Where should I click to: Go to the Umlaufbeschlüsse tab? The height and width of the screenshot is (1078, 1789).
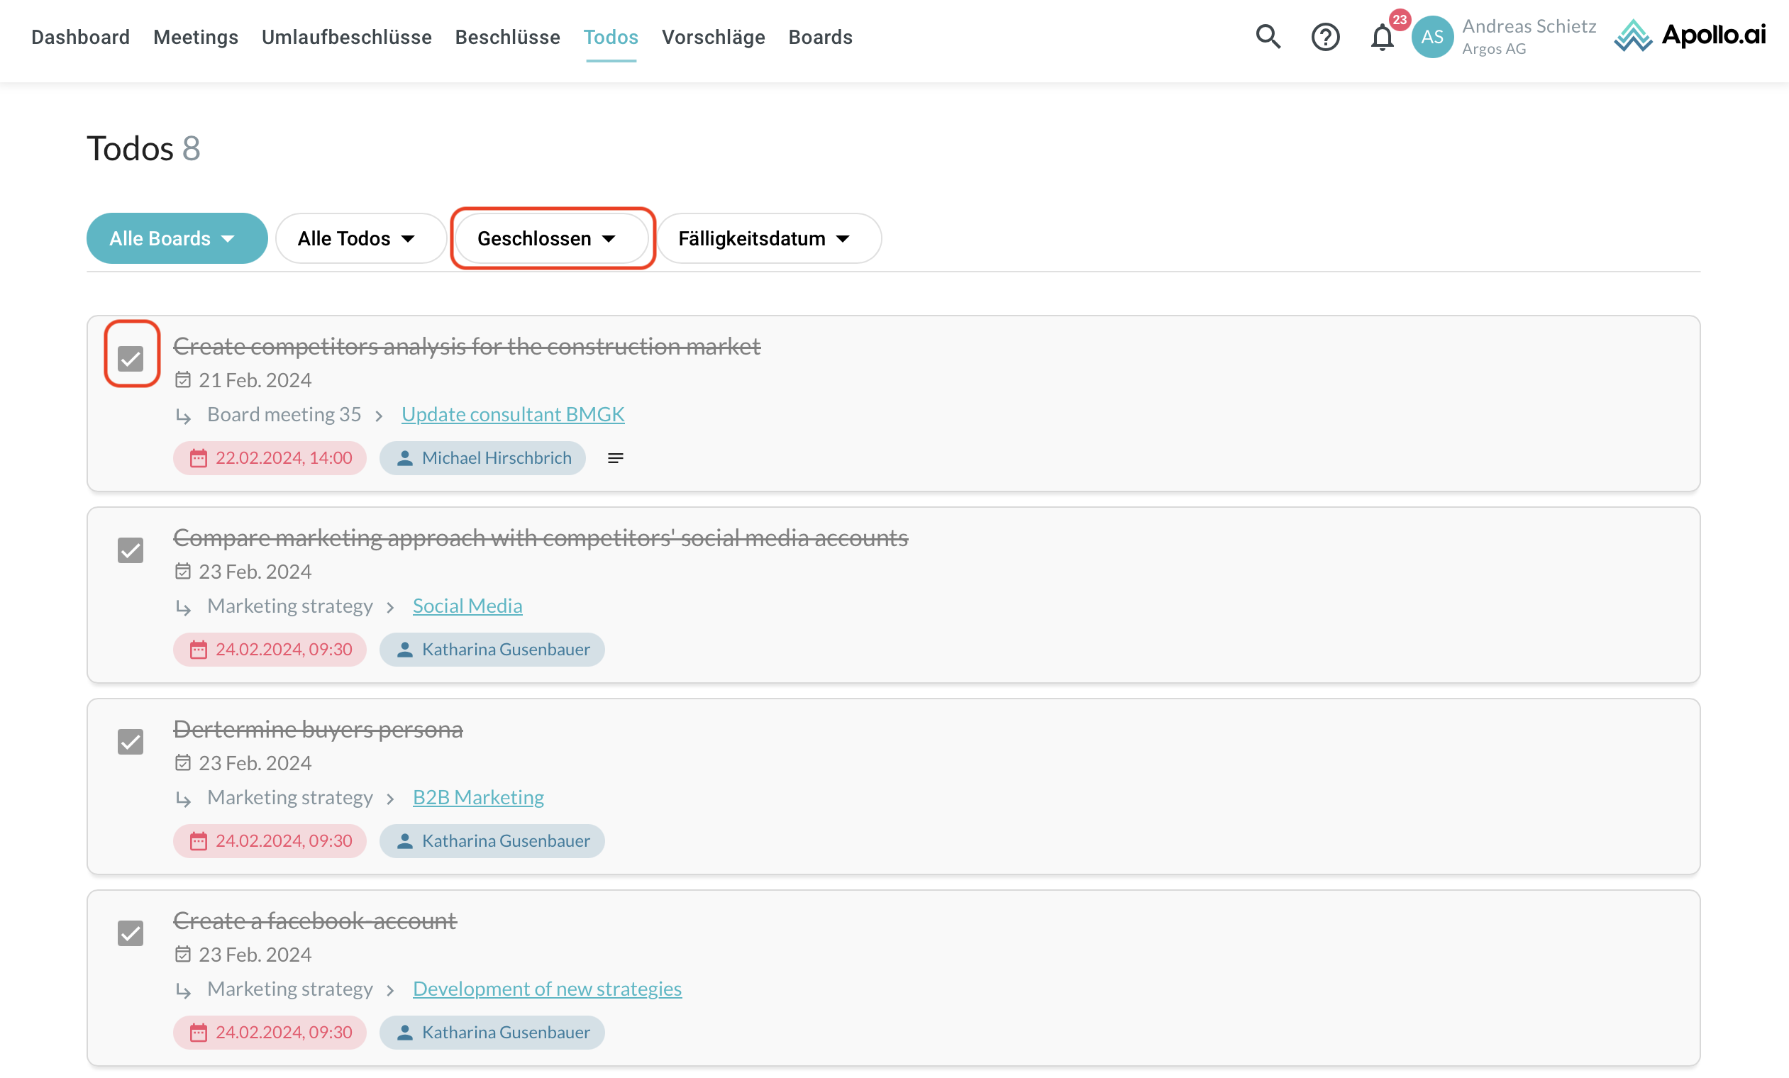(x=346, y=37)
